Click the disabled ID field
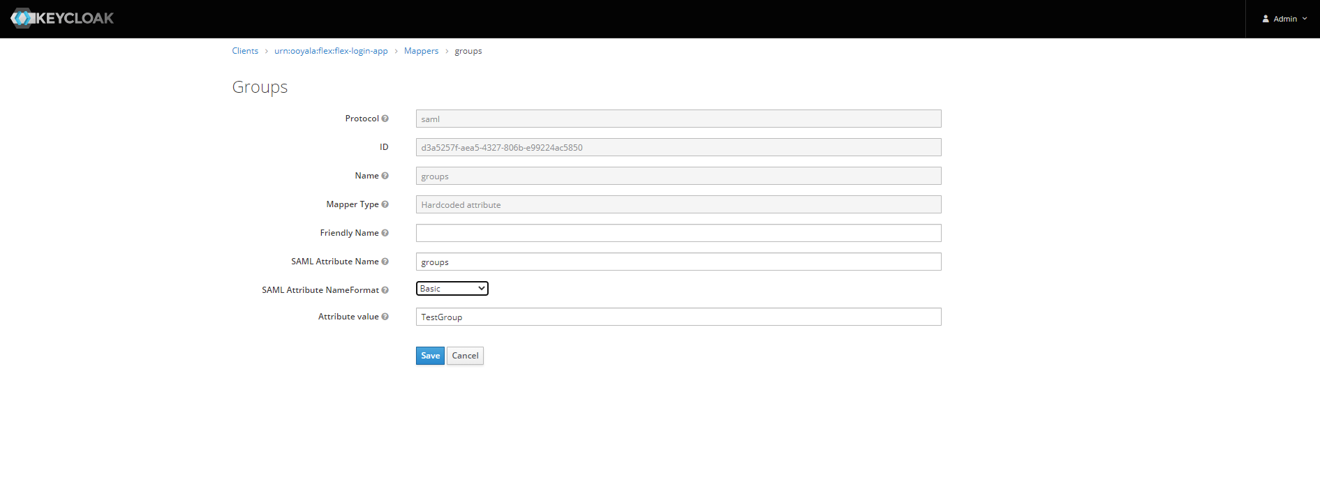The image size is (1320, 498). (678, 147)
